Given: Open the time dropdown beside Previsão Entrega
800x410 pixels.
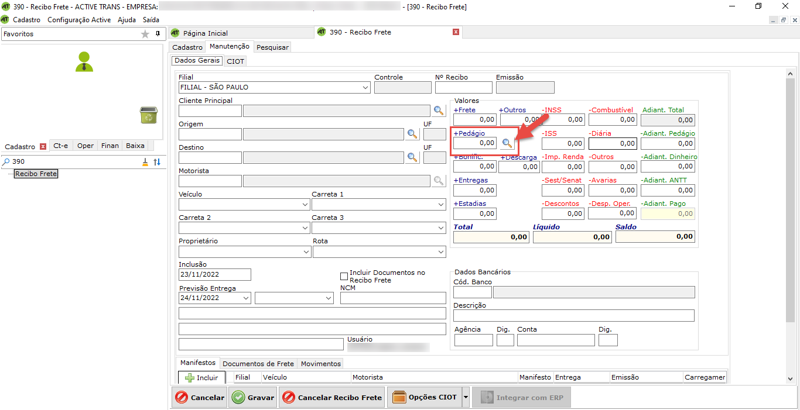Looking at the screenshot, I should point(328,298).
